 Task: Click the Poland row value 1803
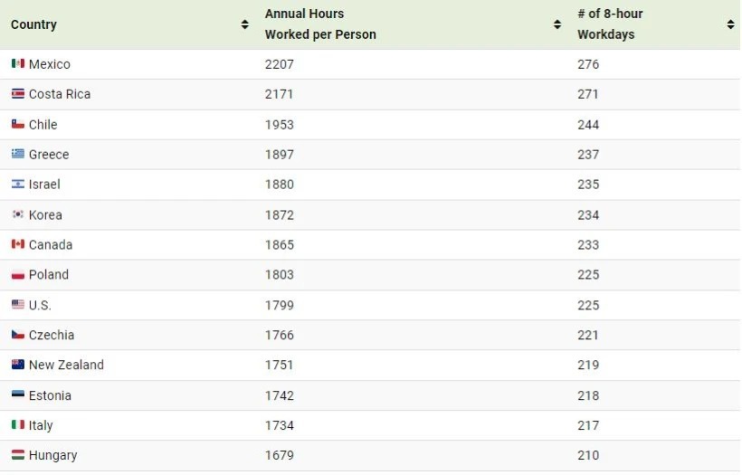coord(280,274)
